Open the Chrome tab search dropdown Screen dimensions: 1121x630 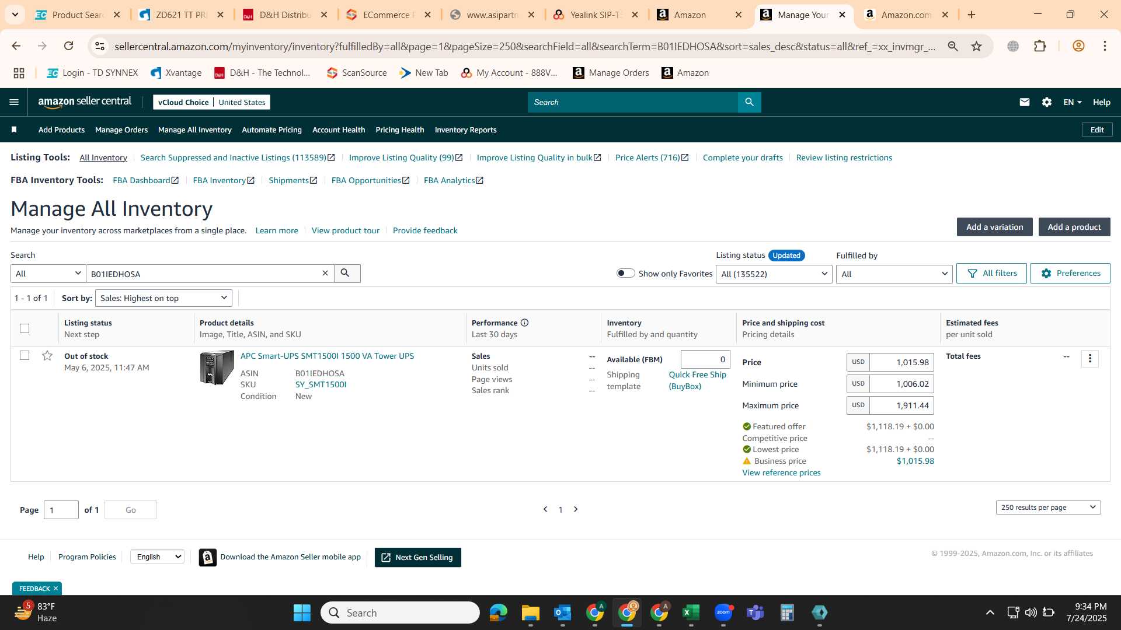coord(15,15)
